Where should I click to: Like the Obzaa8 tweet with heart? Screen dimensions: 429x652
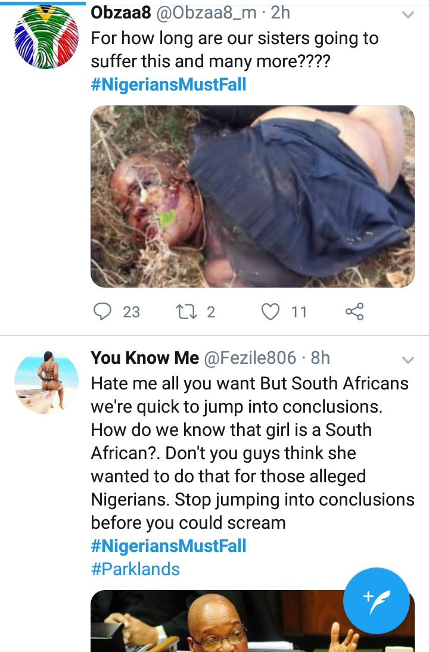271,311
